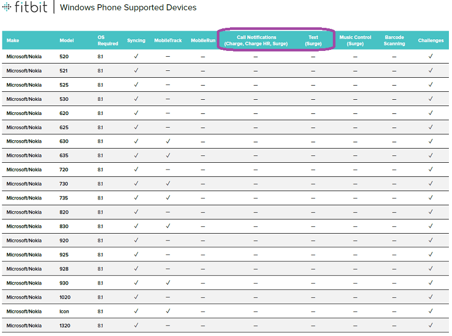452x336 pixels.
Task: Select the '735' model cell
Action: tap(64, 198)
